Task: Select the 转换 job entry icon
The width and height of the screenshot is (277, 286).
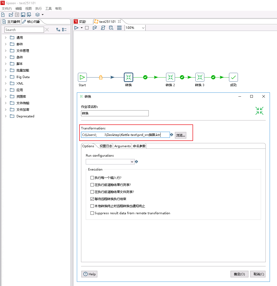Action: click(129, 77)
